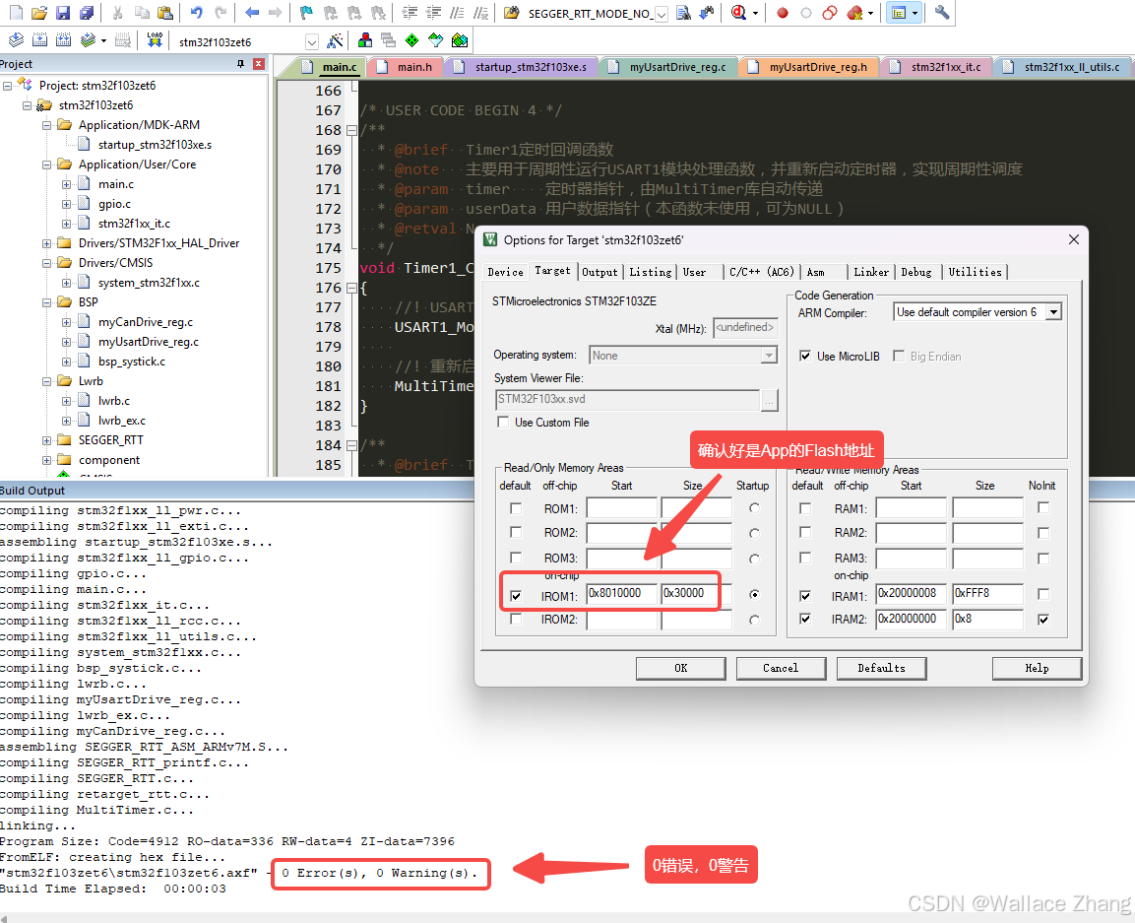Navigate backward with the blue arrow
The width and height of the screenshot is (1135, 923).
click(x=252, y=13)
